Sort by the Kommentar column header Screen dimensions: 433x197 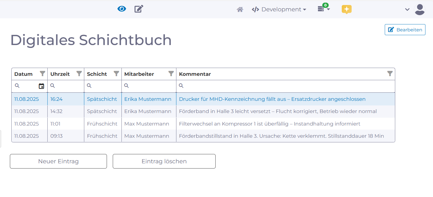195,74
